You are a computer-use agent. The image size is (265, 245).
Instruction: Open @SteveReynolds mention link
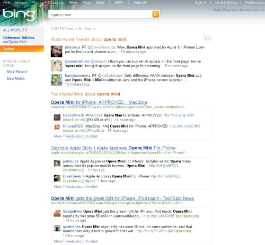(102, 47)
